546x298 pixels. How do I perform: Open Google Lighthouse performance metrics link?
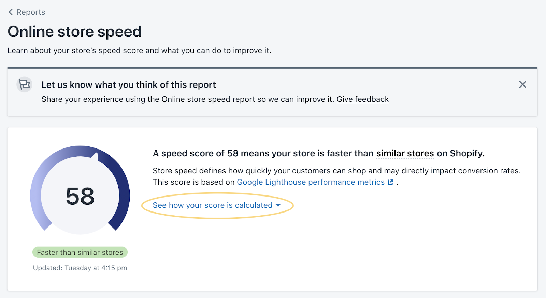pos(311,182)
